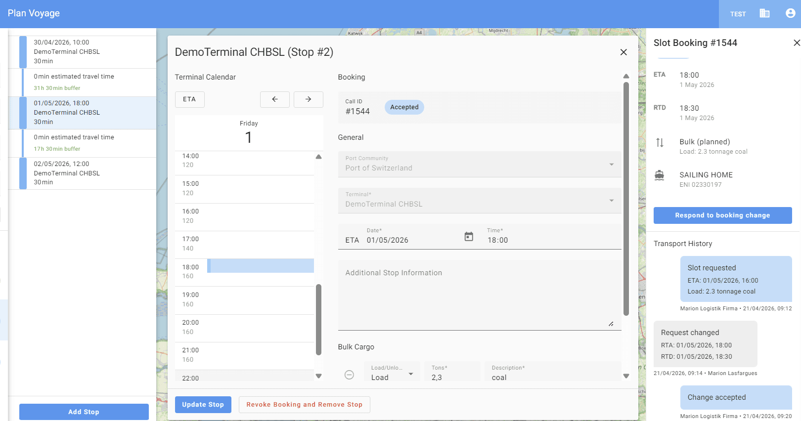Click the Update Stop button

click(203, 405)
